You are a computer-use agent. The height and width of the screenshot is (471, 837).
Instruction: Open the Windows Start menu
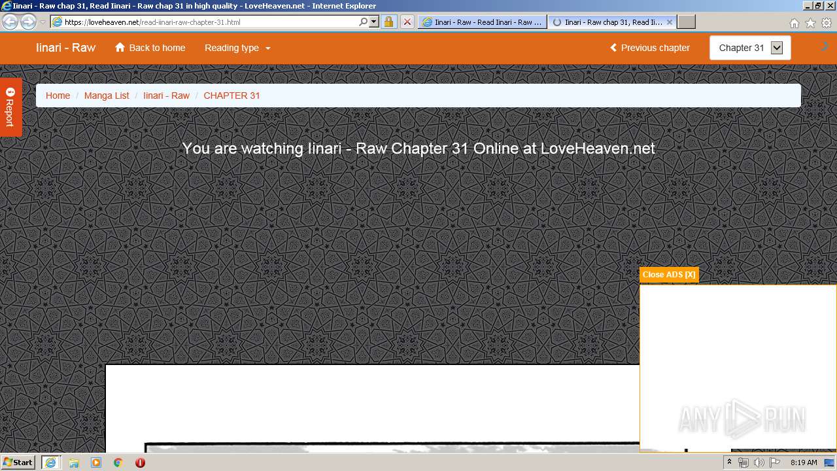click(x=18, y=462)
